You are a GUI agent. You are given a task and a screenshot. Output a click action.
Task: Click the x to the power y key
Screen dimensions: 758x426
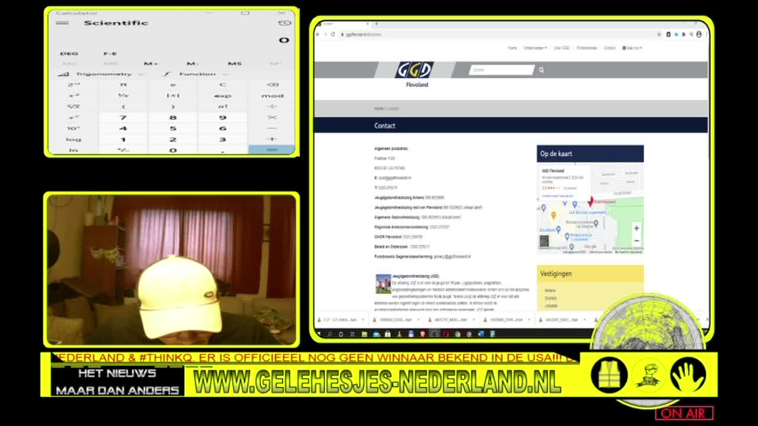[73, 117]
